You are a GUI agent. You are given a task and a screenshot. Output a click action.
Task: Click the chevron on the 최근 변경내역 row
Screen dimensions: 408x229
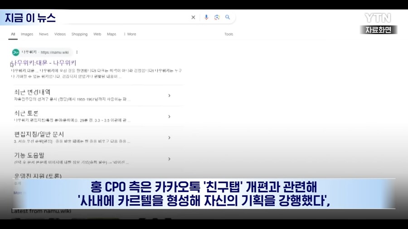click(x=169, y=95)
